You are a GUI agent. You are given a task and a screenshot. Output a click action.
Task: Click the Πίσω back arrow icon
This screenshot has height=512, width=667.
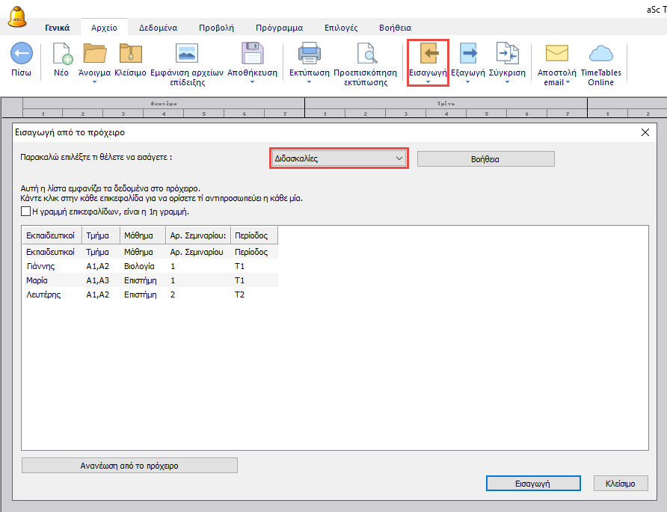(x=21, y=53)
